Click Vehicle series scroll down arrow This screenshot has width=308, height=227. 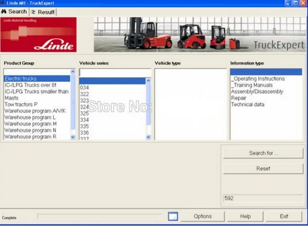click(x=149, y=137)
